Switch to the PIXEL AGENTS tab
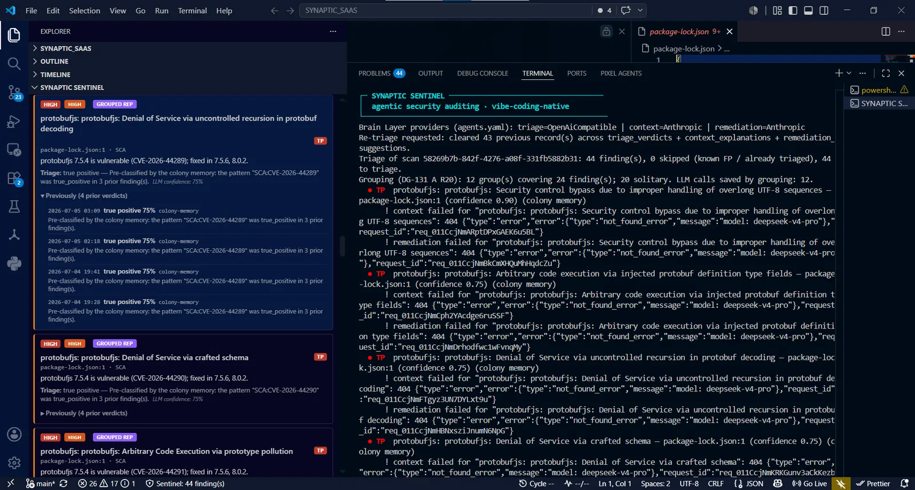Screen dimensions: 915x490 pyautogui.click(x=621, y=73)
